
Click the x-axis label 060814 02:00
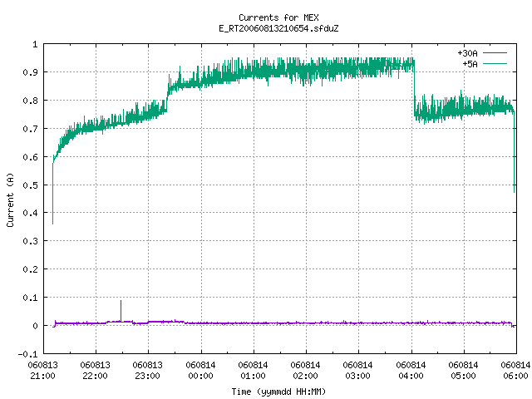click(306, 371)
